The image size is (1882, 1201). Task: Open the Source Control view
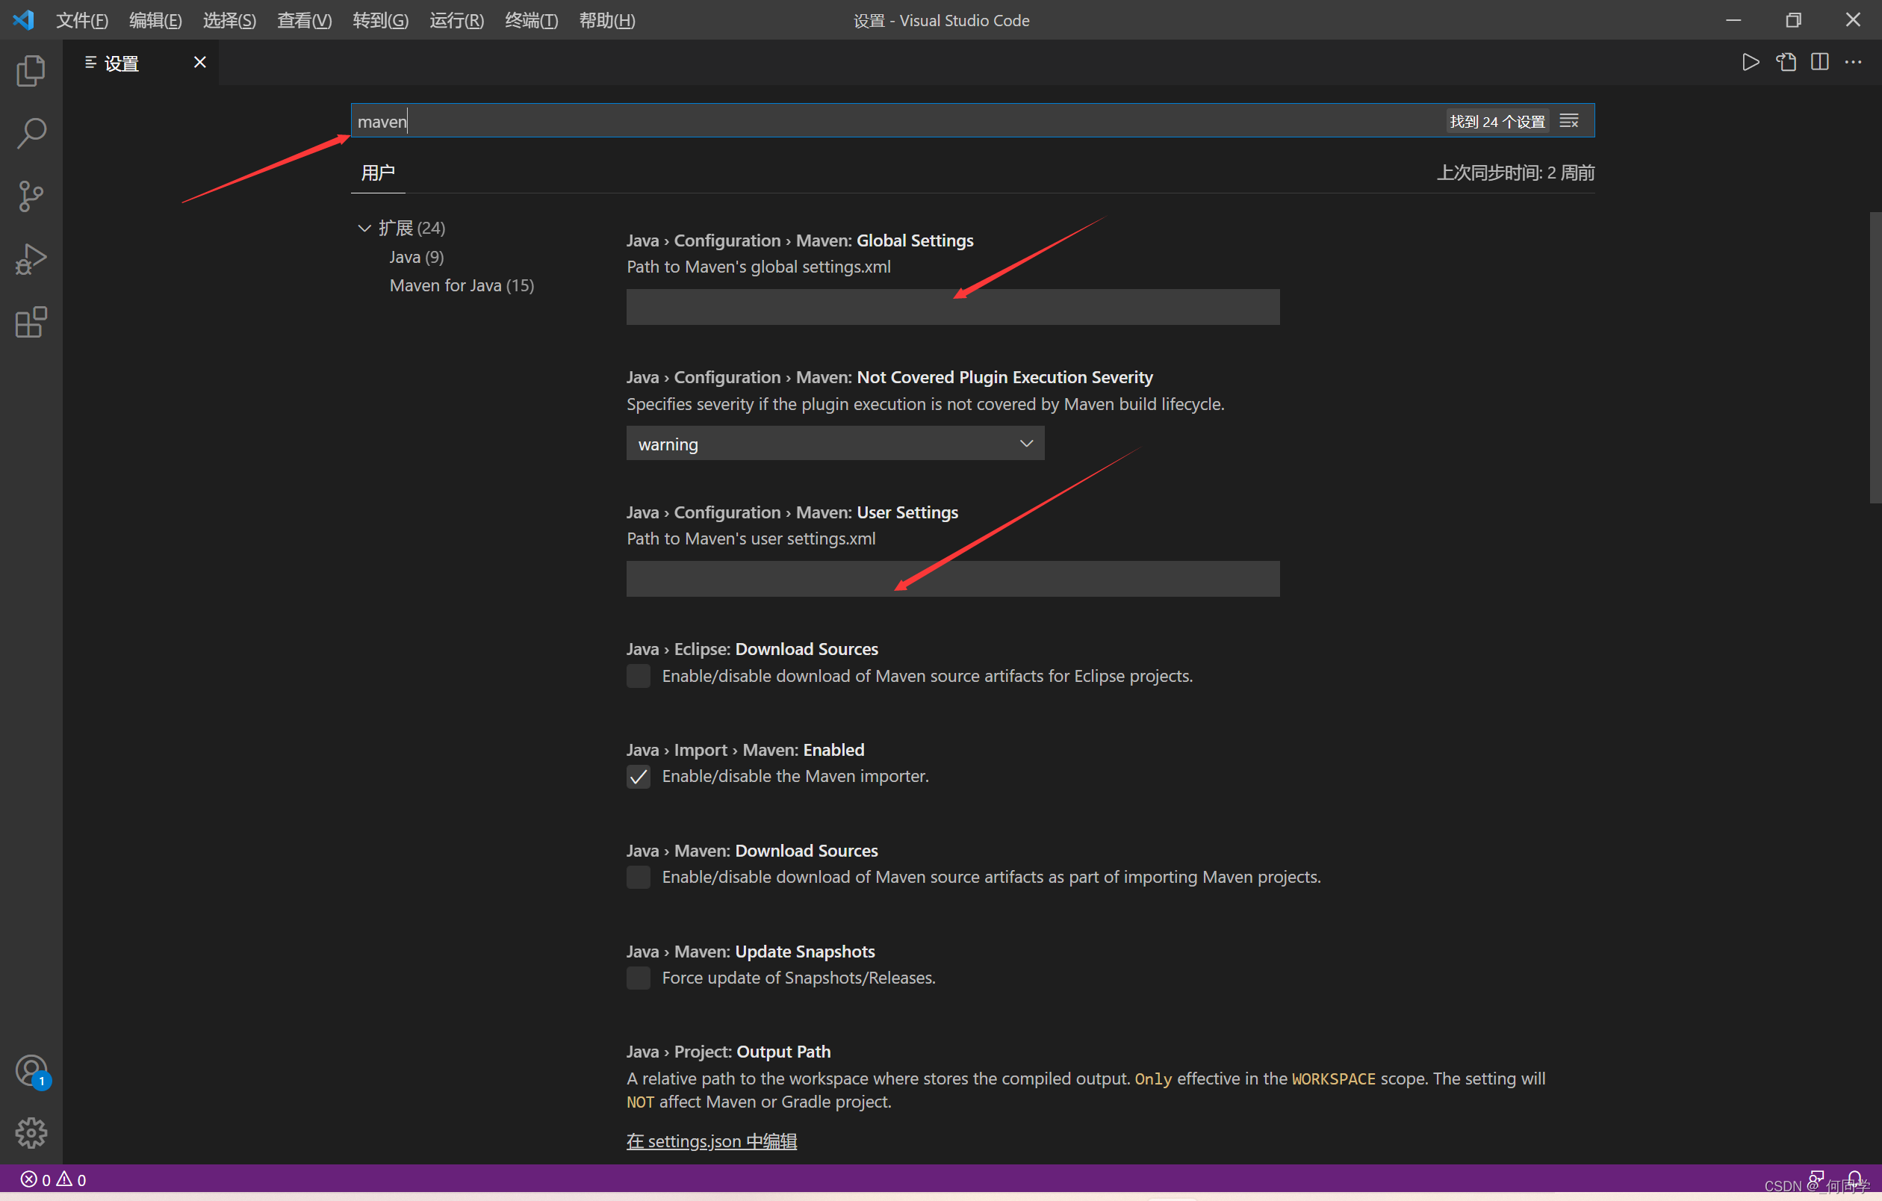point(31,196)
